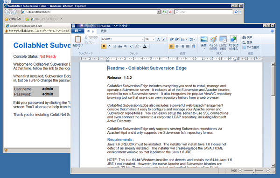Open the Paragraph settings icon
Screen dimensions: 280x178
(x=193, y=47)
